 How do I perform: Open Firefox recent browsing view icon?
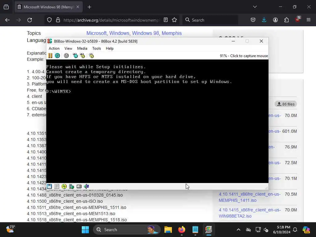[6, 7]
